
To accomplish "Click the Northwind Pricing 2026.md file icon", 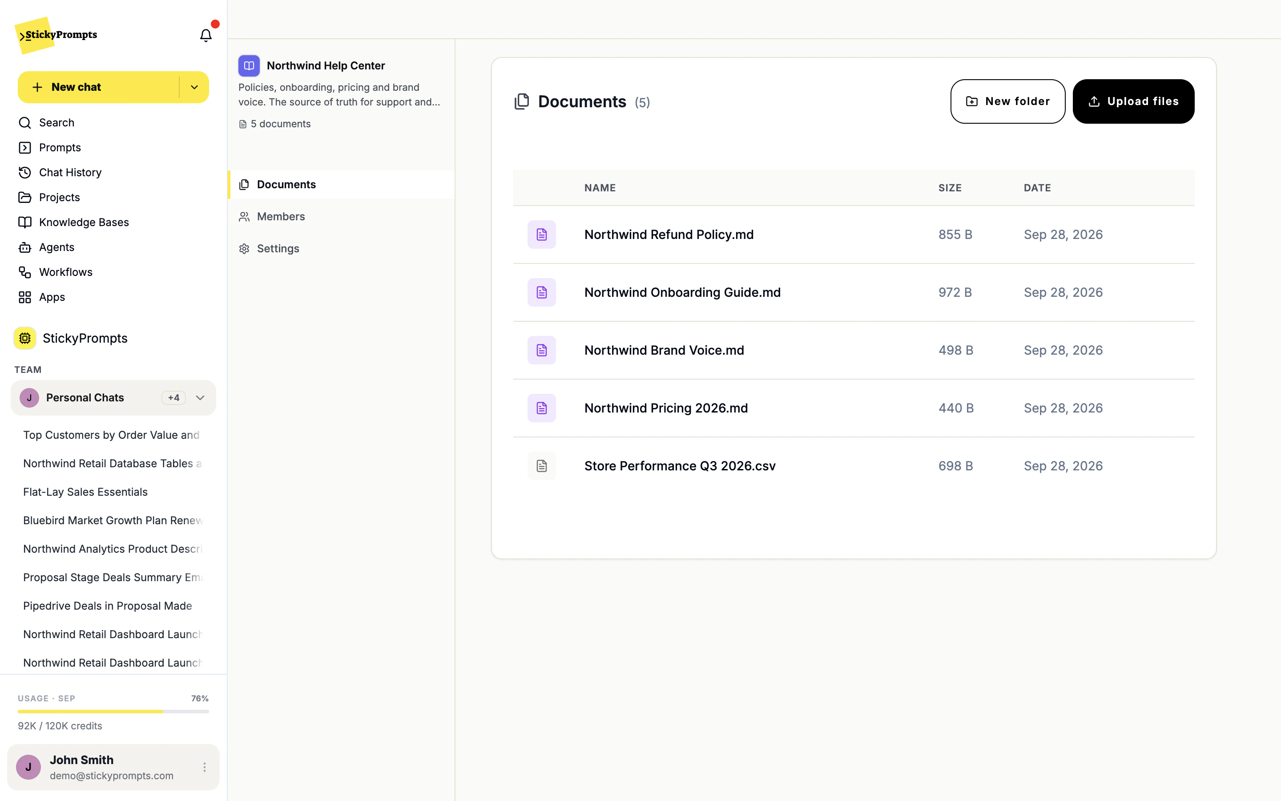I will (x=541, y=408).
